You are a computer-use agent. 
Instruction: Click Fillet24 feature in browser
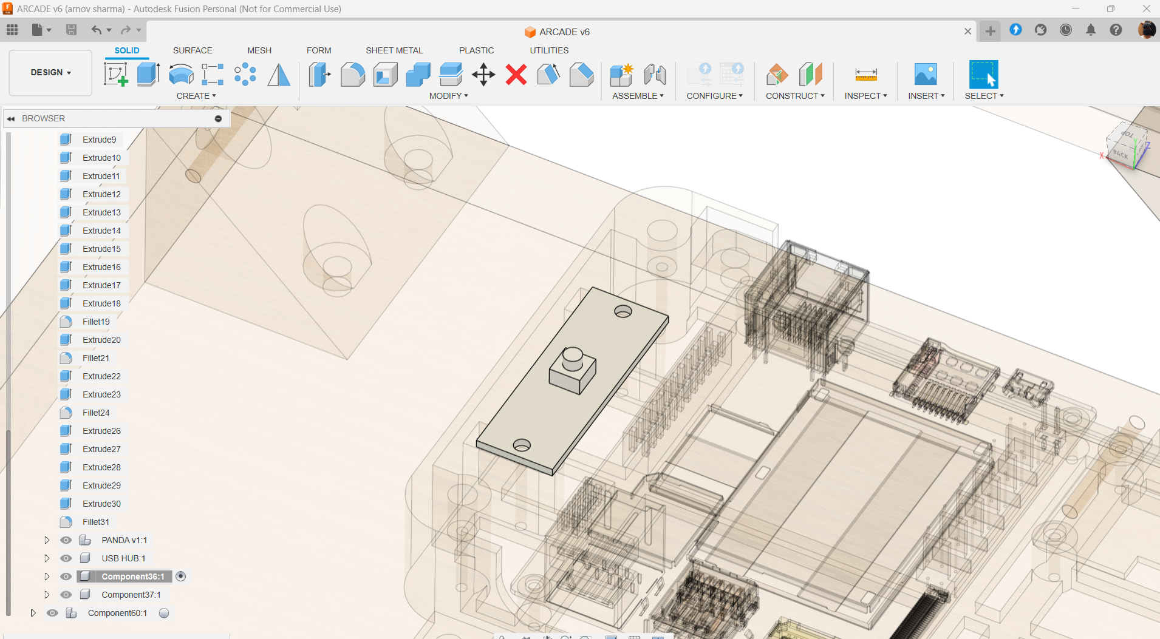click(96, 413)
